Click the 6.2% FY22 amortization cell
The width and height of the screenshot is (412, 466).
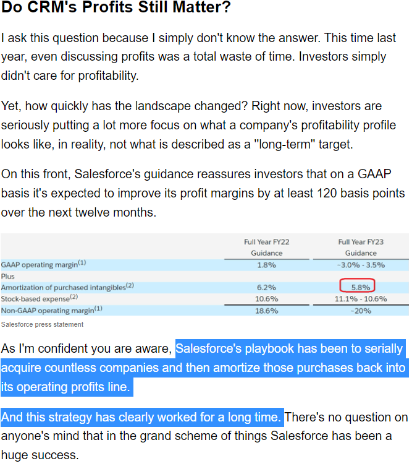[x=266, y=287]
